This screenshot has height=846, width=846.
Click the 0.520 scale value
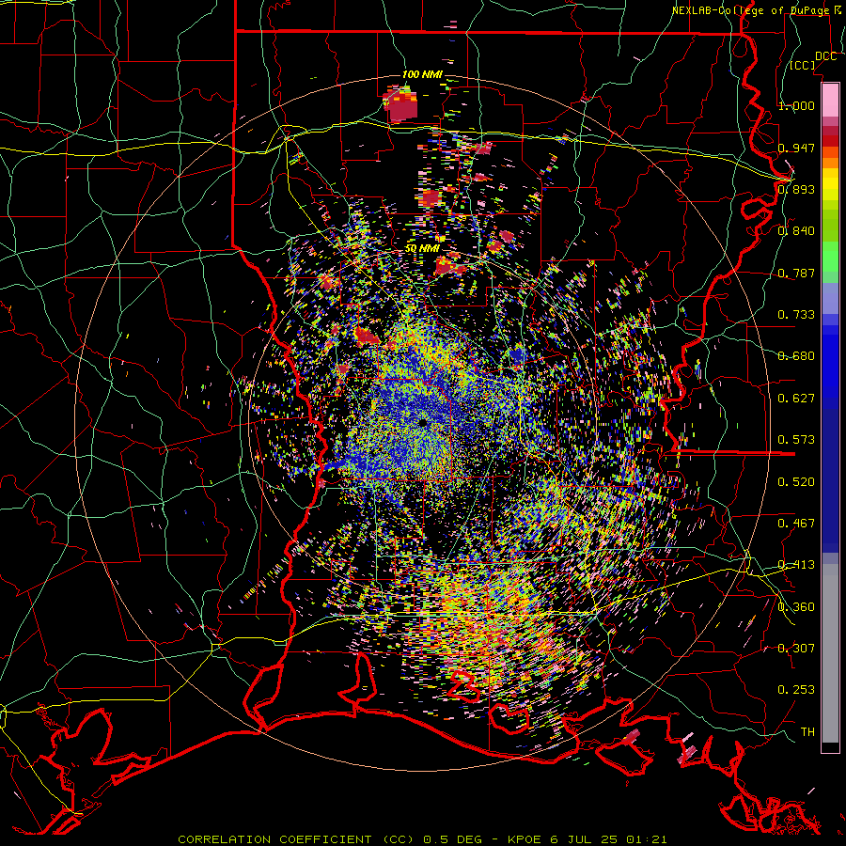tap(796, 481)
